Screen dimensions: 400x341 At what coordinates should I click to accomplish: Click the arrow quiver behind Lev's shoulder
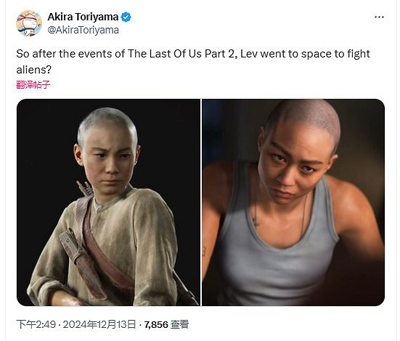(x=85, y=188)
